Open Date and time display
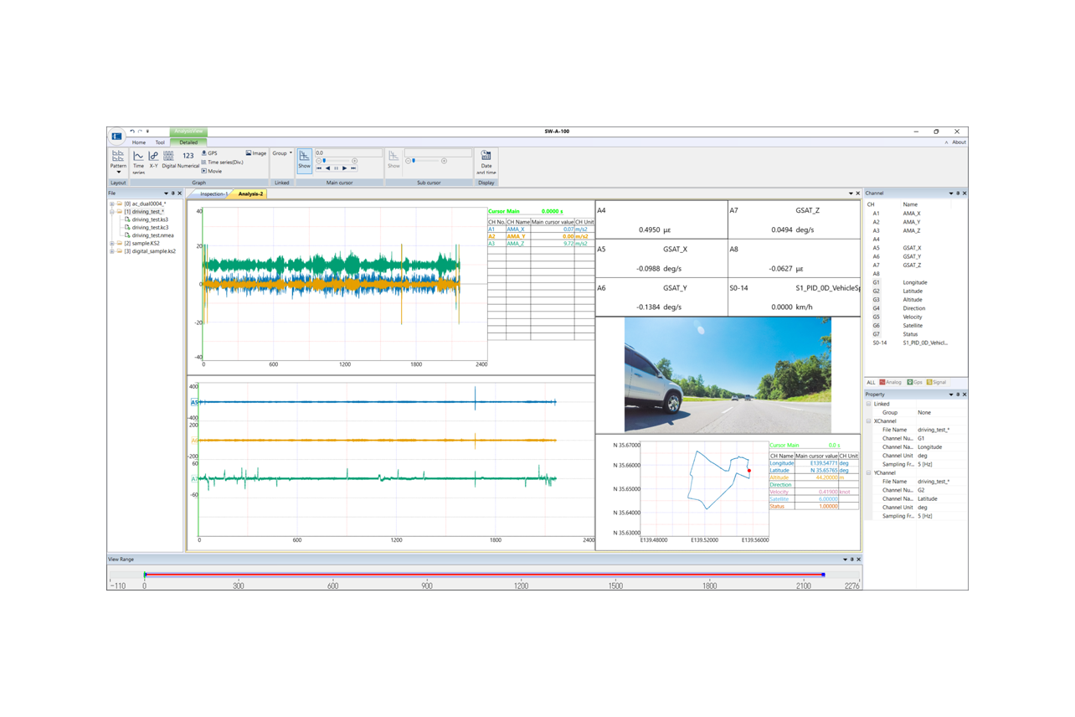 click(486, 162)
